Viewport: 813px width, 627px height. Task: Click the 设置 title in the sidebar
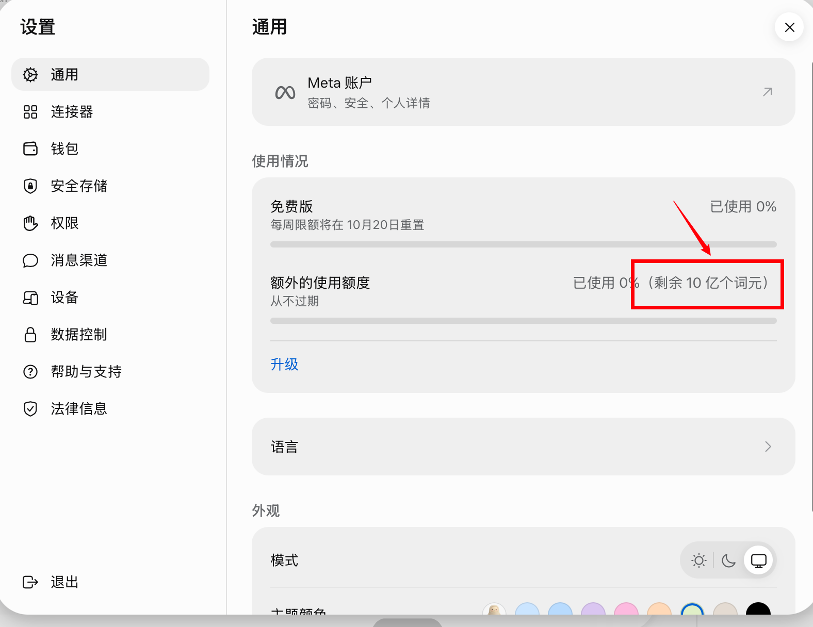pos(38,27)
